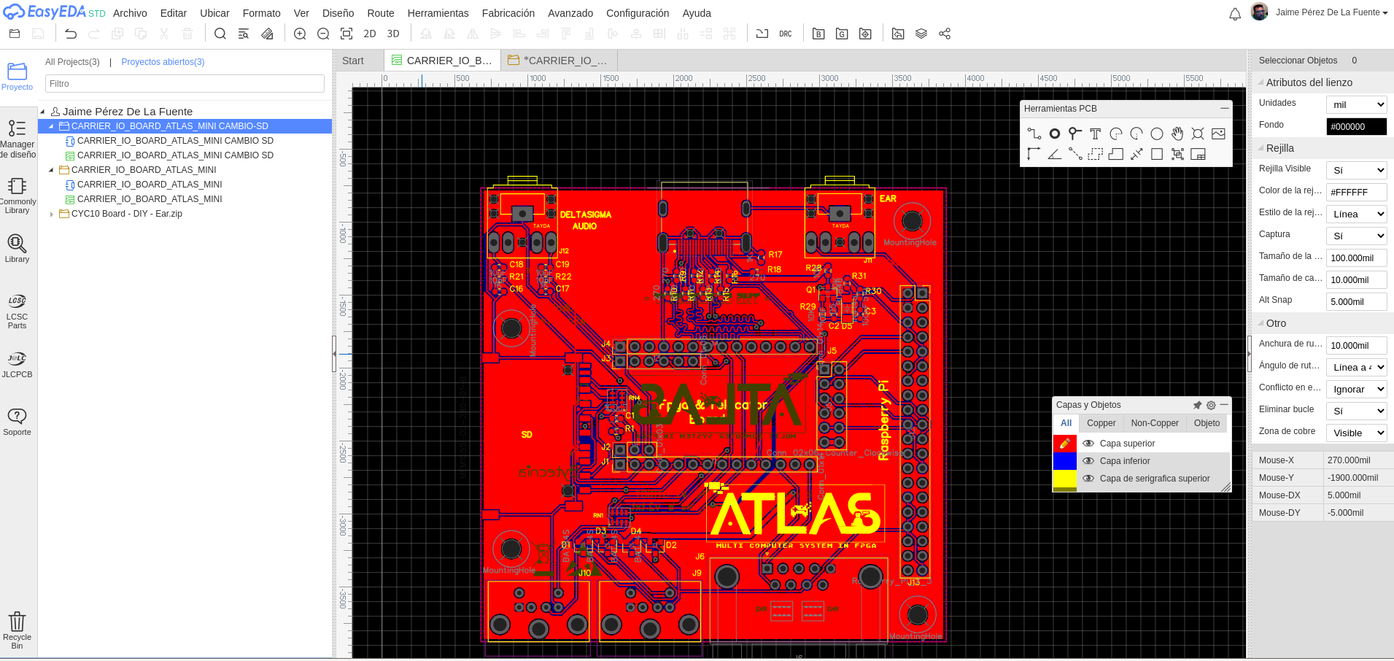
Task: Click the Zoom In magnifier icon
Action: [x=300, y=34]
